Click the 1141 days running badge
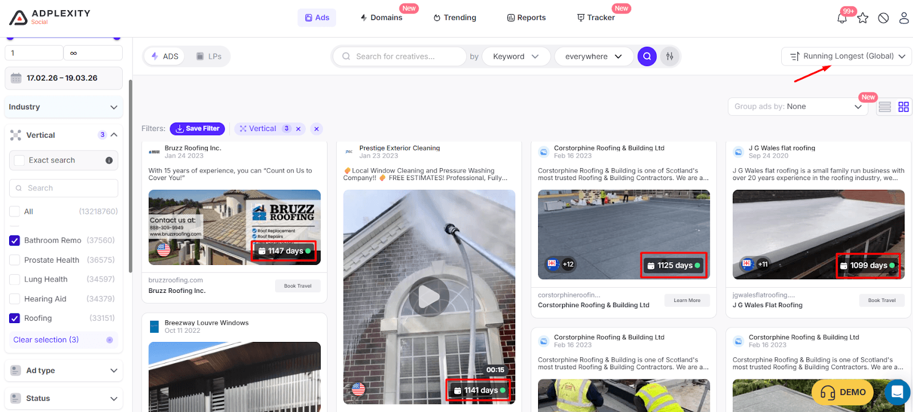This screenshot has height=412, width=913. click(x=479, y=390)
